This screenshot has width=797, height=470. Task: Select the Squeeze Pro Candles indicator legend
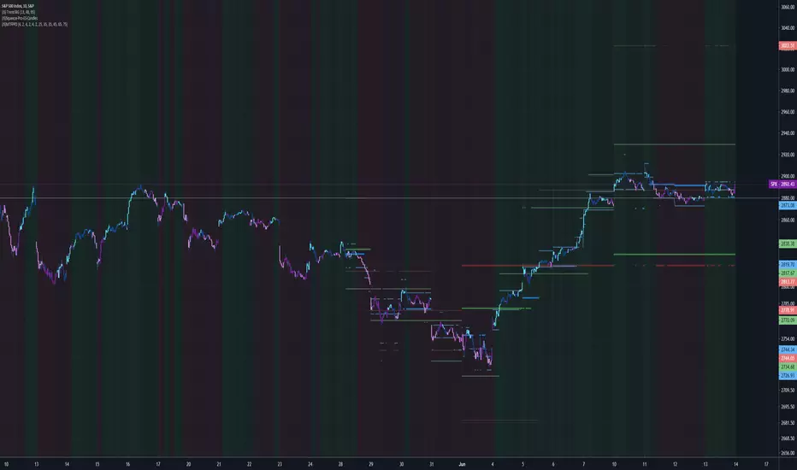pos(20,18)
